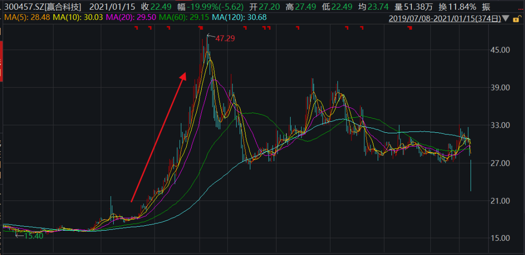Click the rightmost red event marker flag
The image size is (525, 255).
(x=410, y=28)
